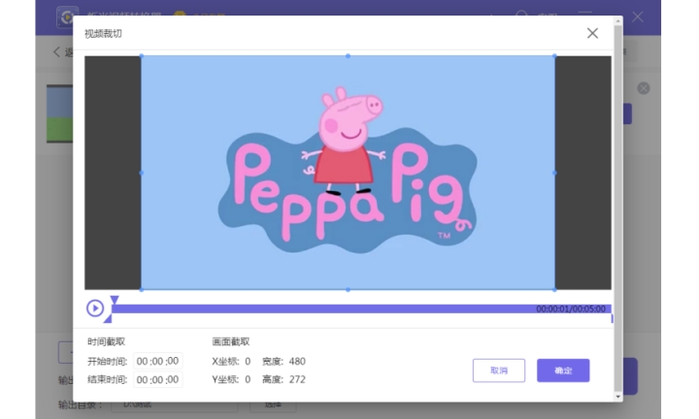Click the 00:00:01/00:05:00 time readout

pos(571,308)
